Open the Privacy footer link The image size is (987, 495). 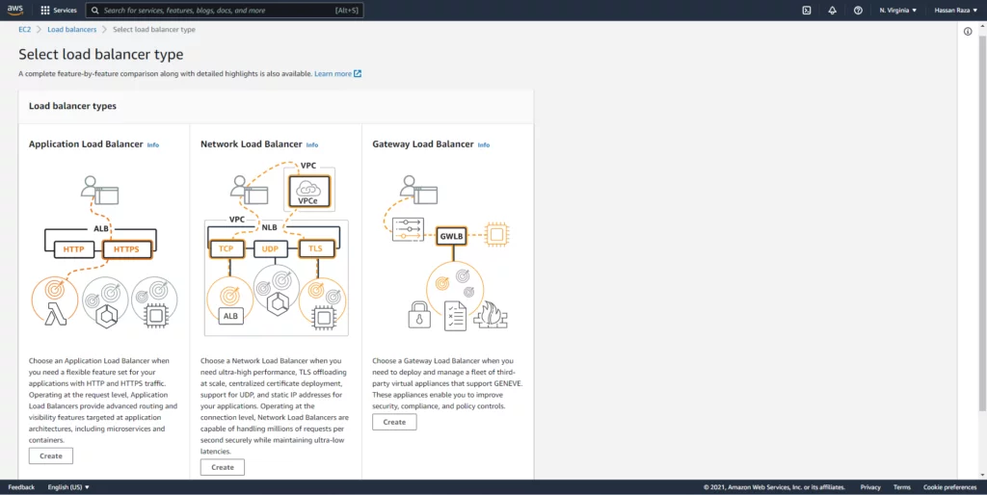[x=870, y=487]
